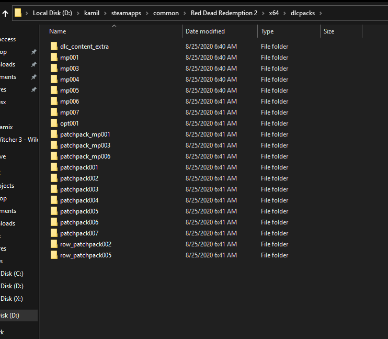The image size is (388, 339).
Task: Select the mp001 folder icon
Action: coord(54,57)
